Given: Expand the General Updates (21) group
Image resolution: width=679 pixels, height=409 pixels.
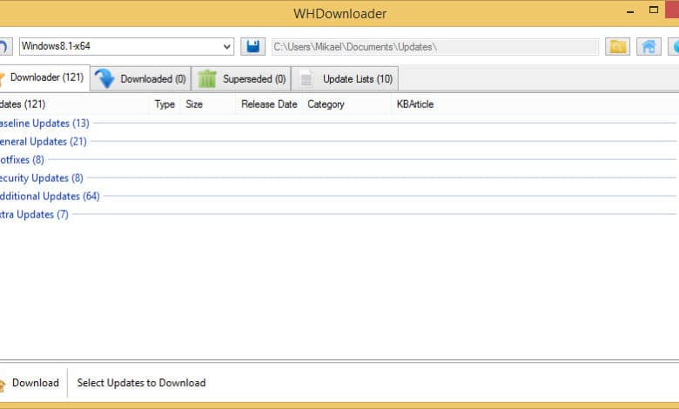Looking at the screenshot, I should 43,142.
